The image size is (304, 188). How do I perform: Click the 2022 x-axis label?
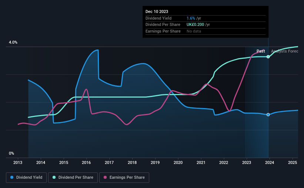coord(224,162)
